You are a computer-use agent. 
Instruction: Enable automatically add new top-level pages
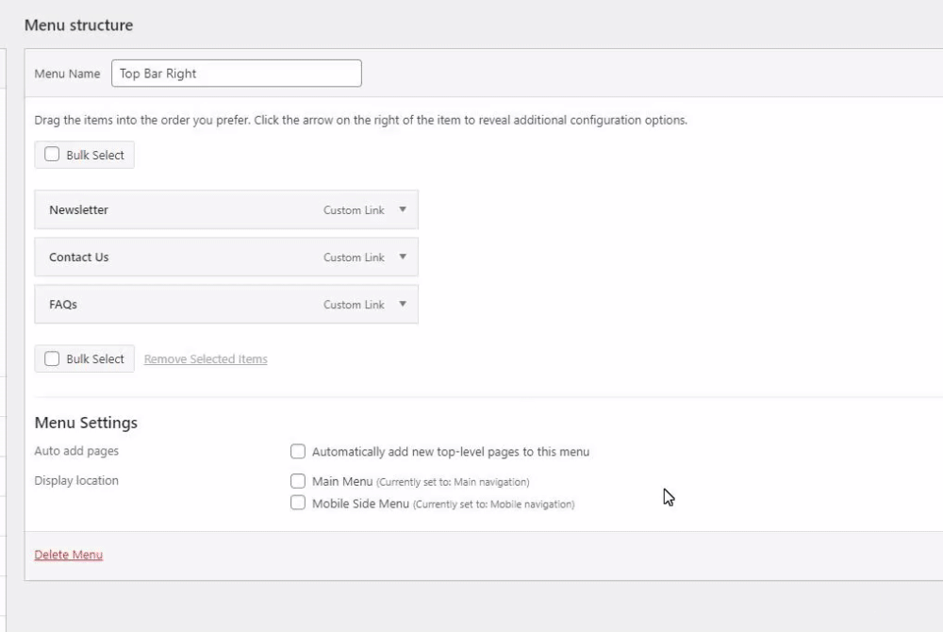pyautogui.click(x=298, y=452)
